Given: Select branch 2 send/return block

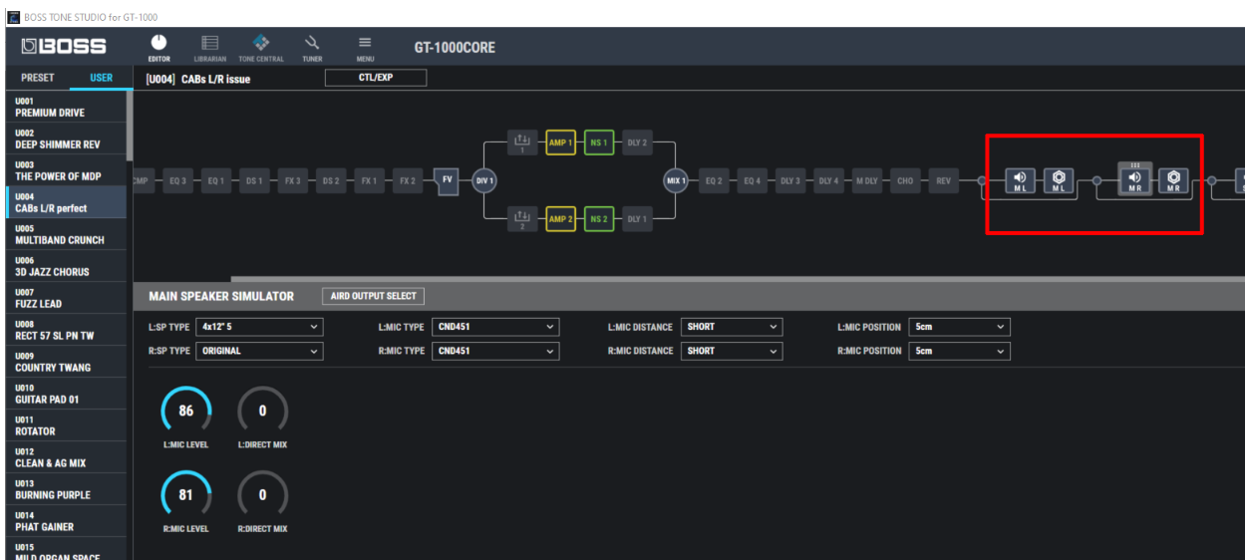Looking at the screenshot, I should pyautogui.click(x=522, y=219).
